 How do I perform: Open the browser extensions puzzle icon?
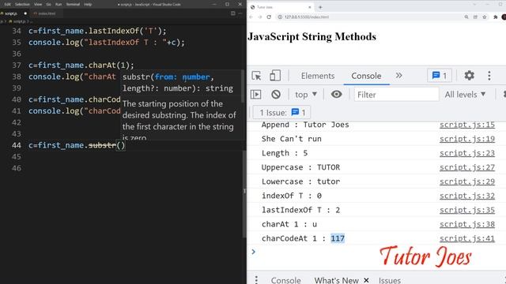pos(496,17)
